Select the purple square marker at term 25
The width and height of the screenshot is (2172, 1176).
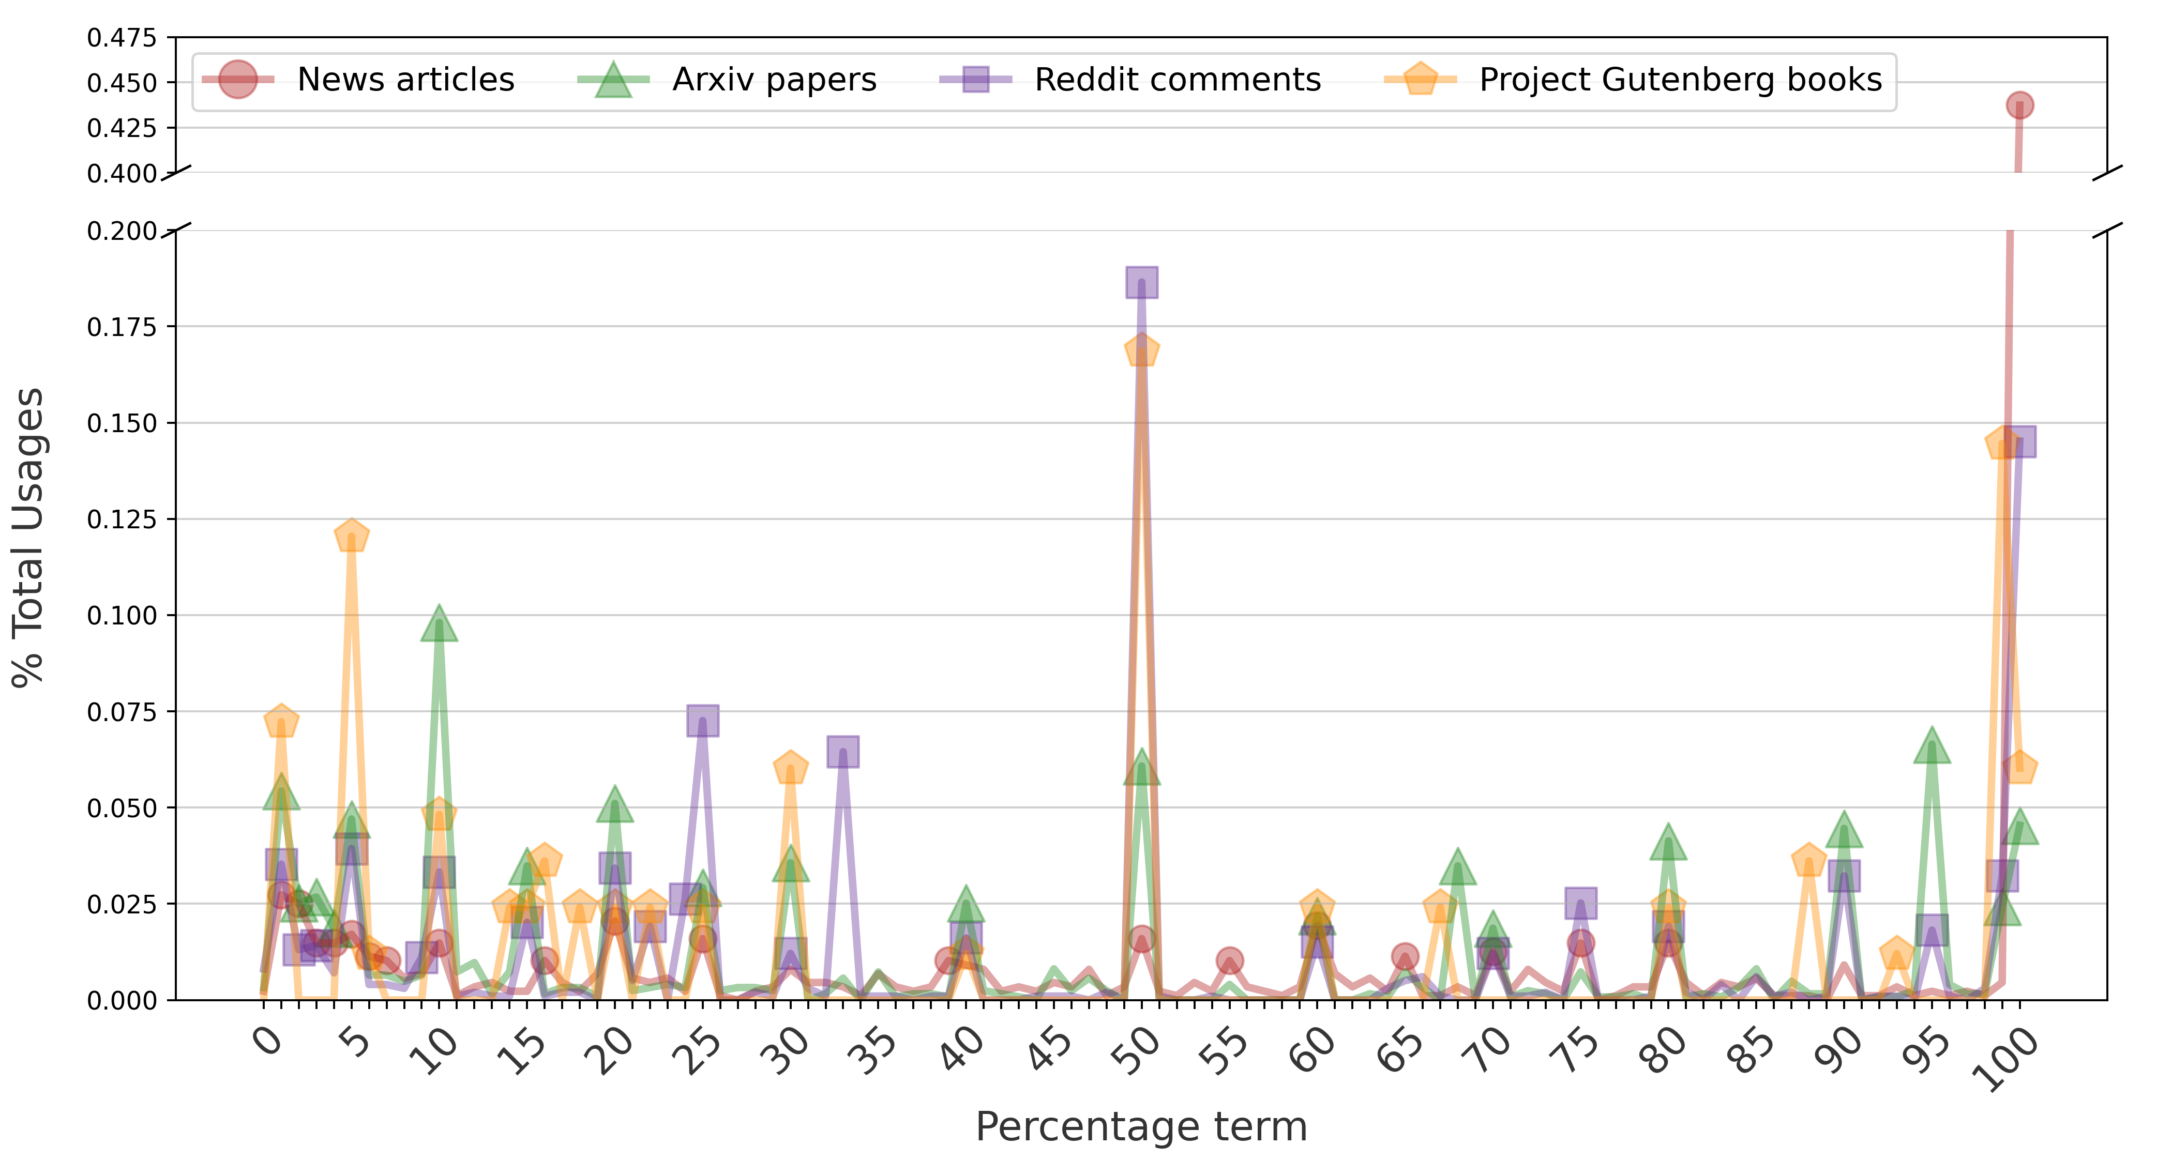click(x=702, y=721)
